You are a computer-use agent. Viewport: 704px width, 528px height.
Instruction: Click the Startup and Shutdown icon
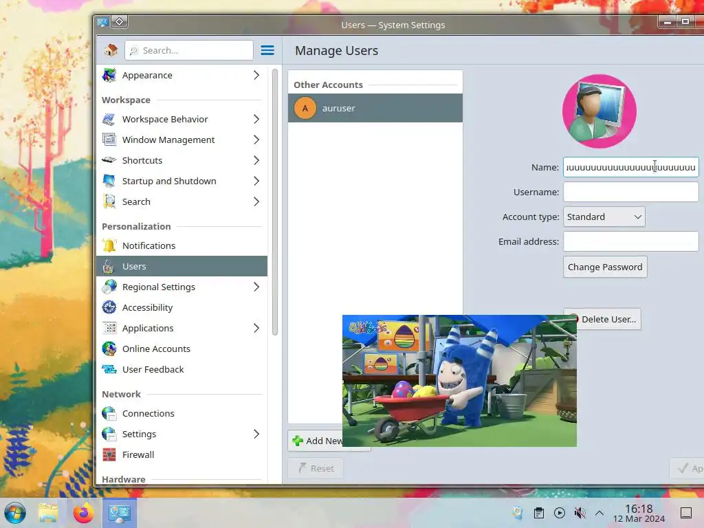coord(109,181)
